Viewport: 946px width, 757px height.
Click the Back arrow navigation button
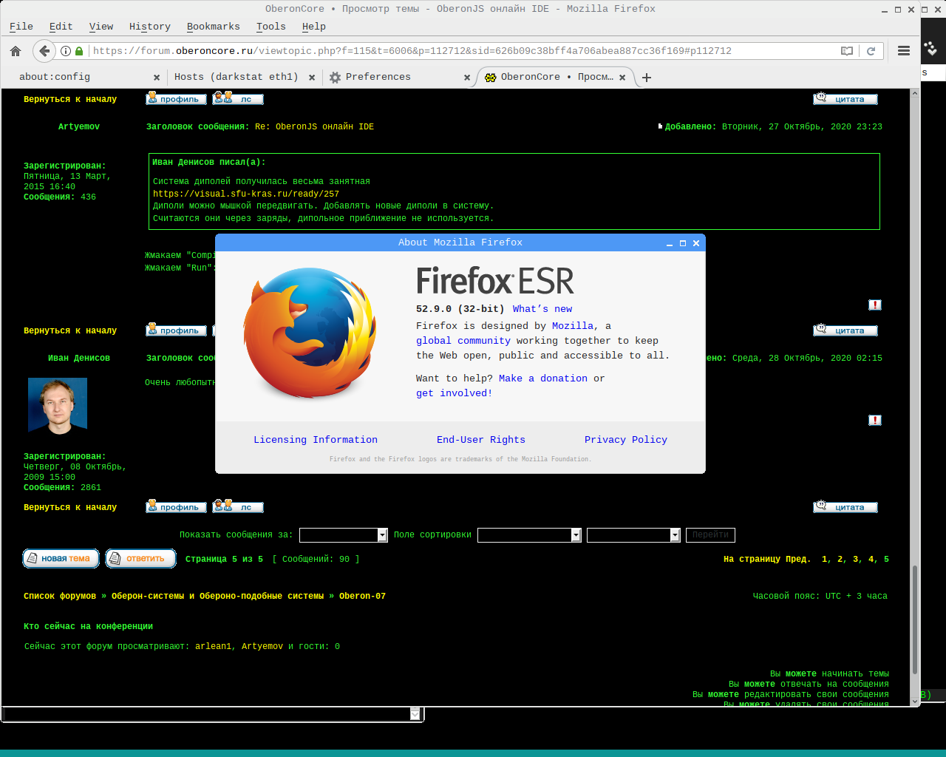tap(44, 51)
